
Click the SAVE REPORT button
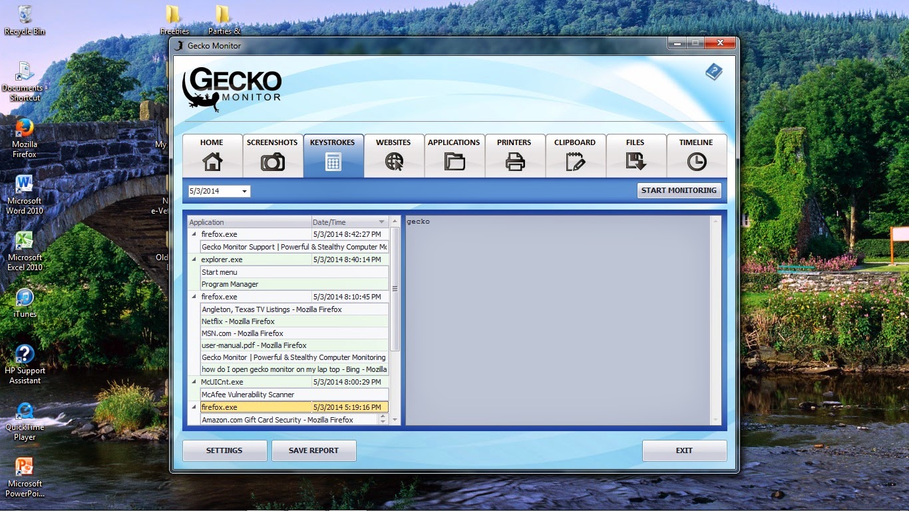pos(313,450)
